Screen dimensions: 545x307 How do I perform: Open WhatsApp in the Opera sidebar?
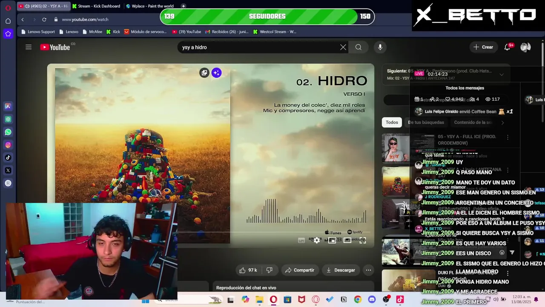(x=8, y=132)
